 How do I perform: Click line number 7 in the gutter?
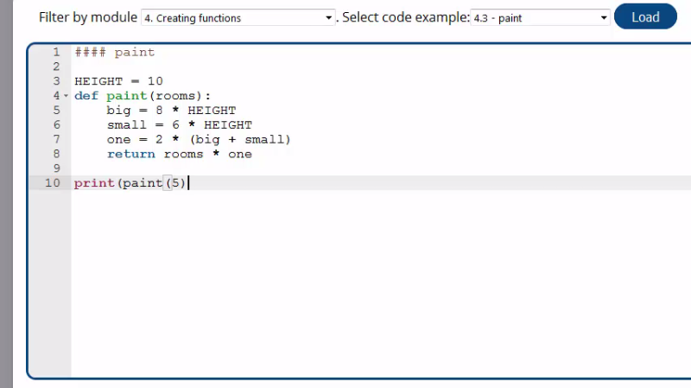pos(56,140)
